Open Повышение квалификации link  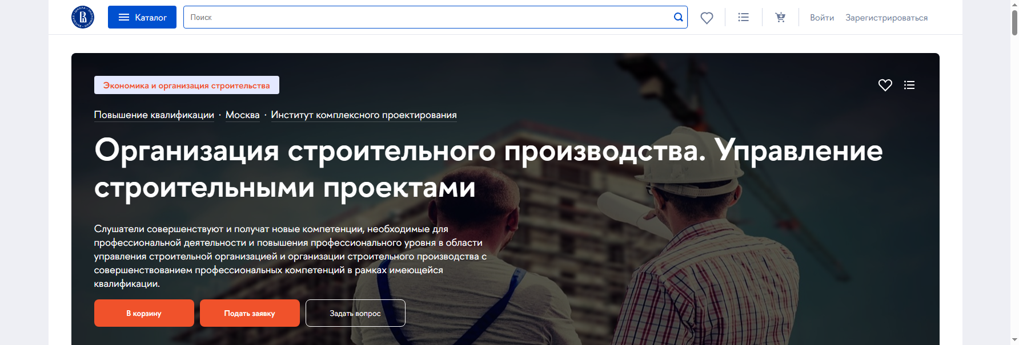tap(154, 115)
